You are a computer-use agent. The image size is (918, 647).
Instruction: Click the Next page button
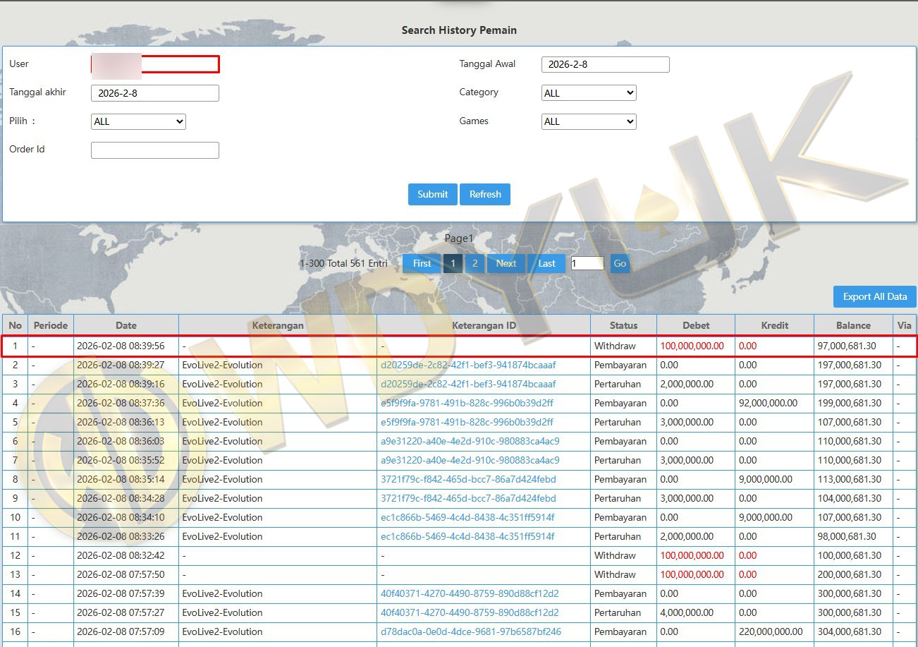click(x=506, y=263)
